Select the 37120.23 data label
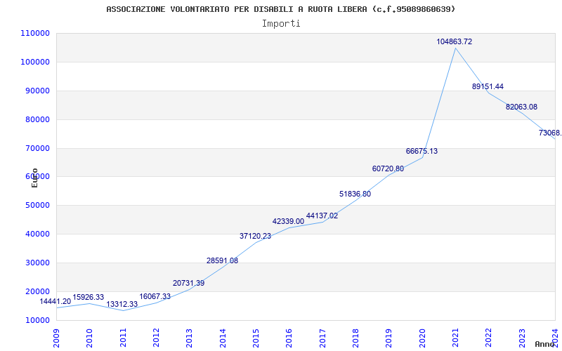This screenshot has height=351, width=562. point(255,236)
